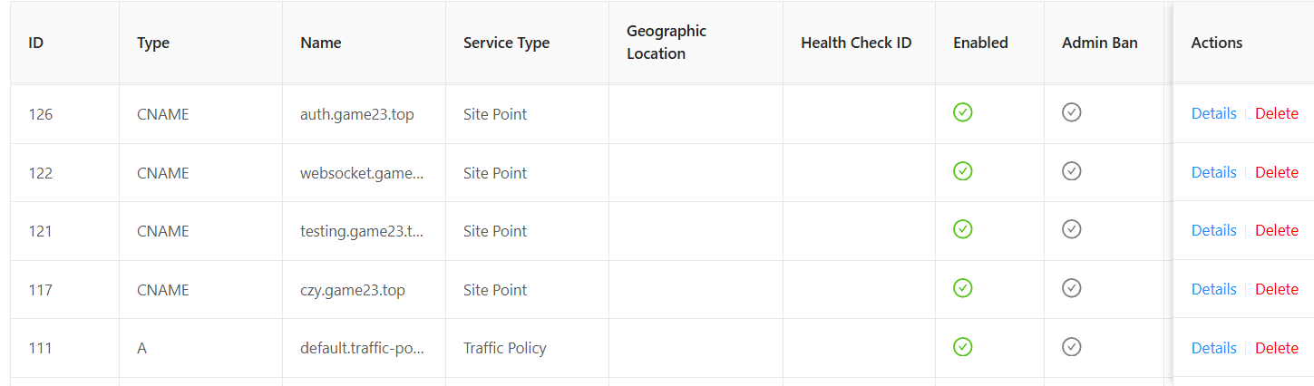View Details of record 121
This screenshot has width=1314, height=386.
coord(1213,230)
